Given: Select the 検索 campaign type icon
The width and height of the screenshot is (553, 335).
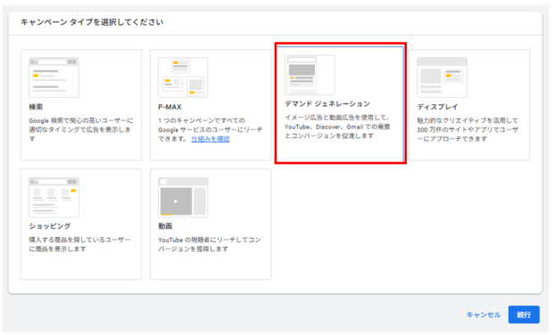Looking at the screenshot, I should pos(54,78).
